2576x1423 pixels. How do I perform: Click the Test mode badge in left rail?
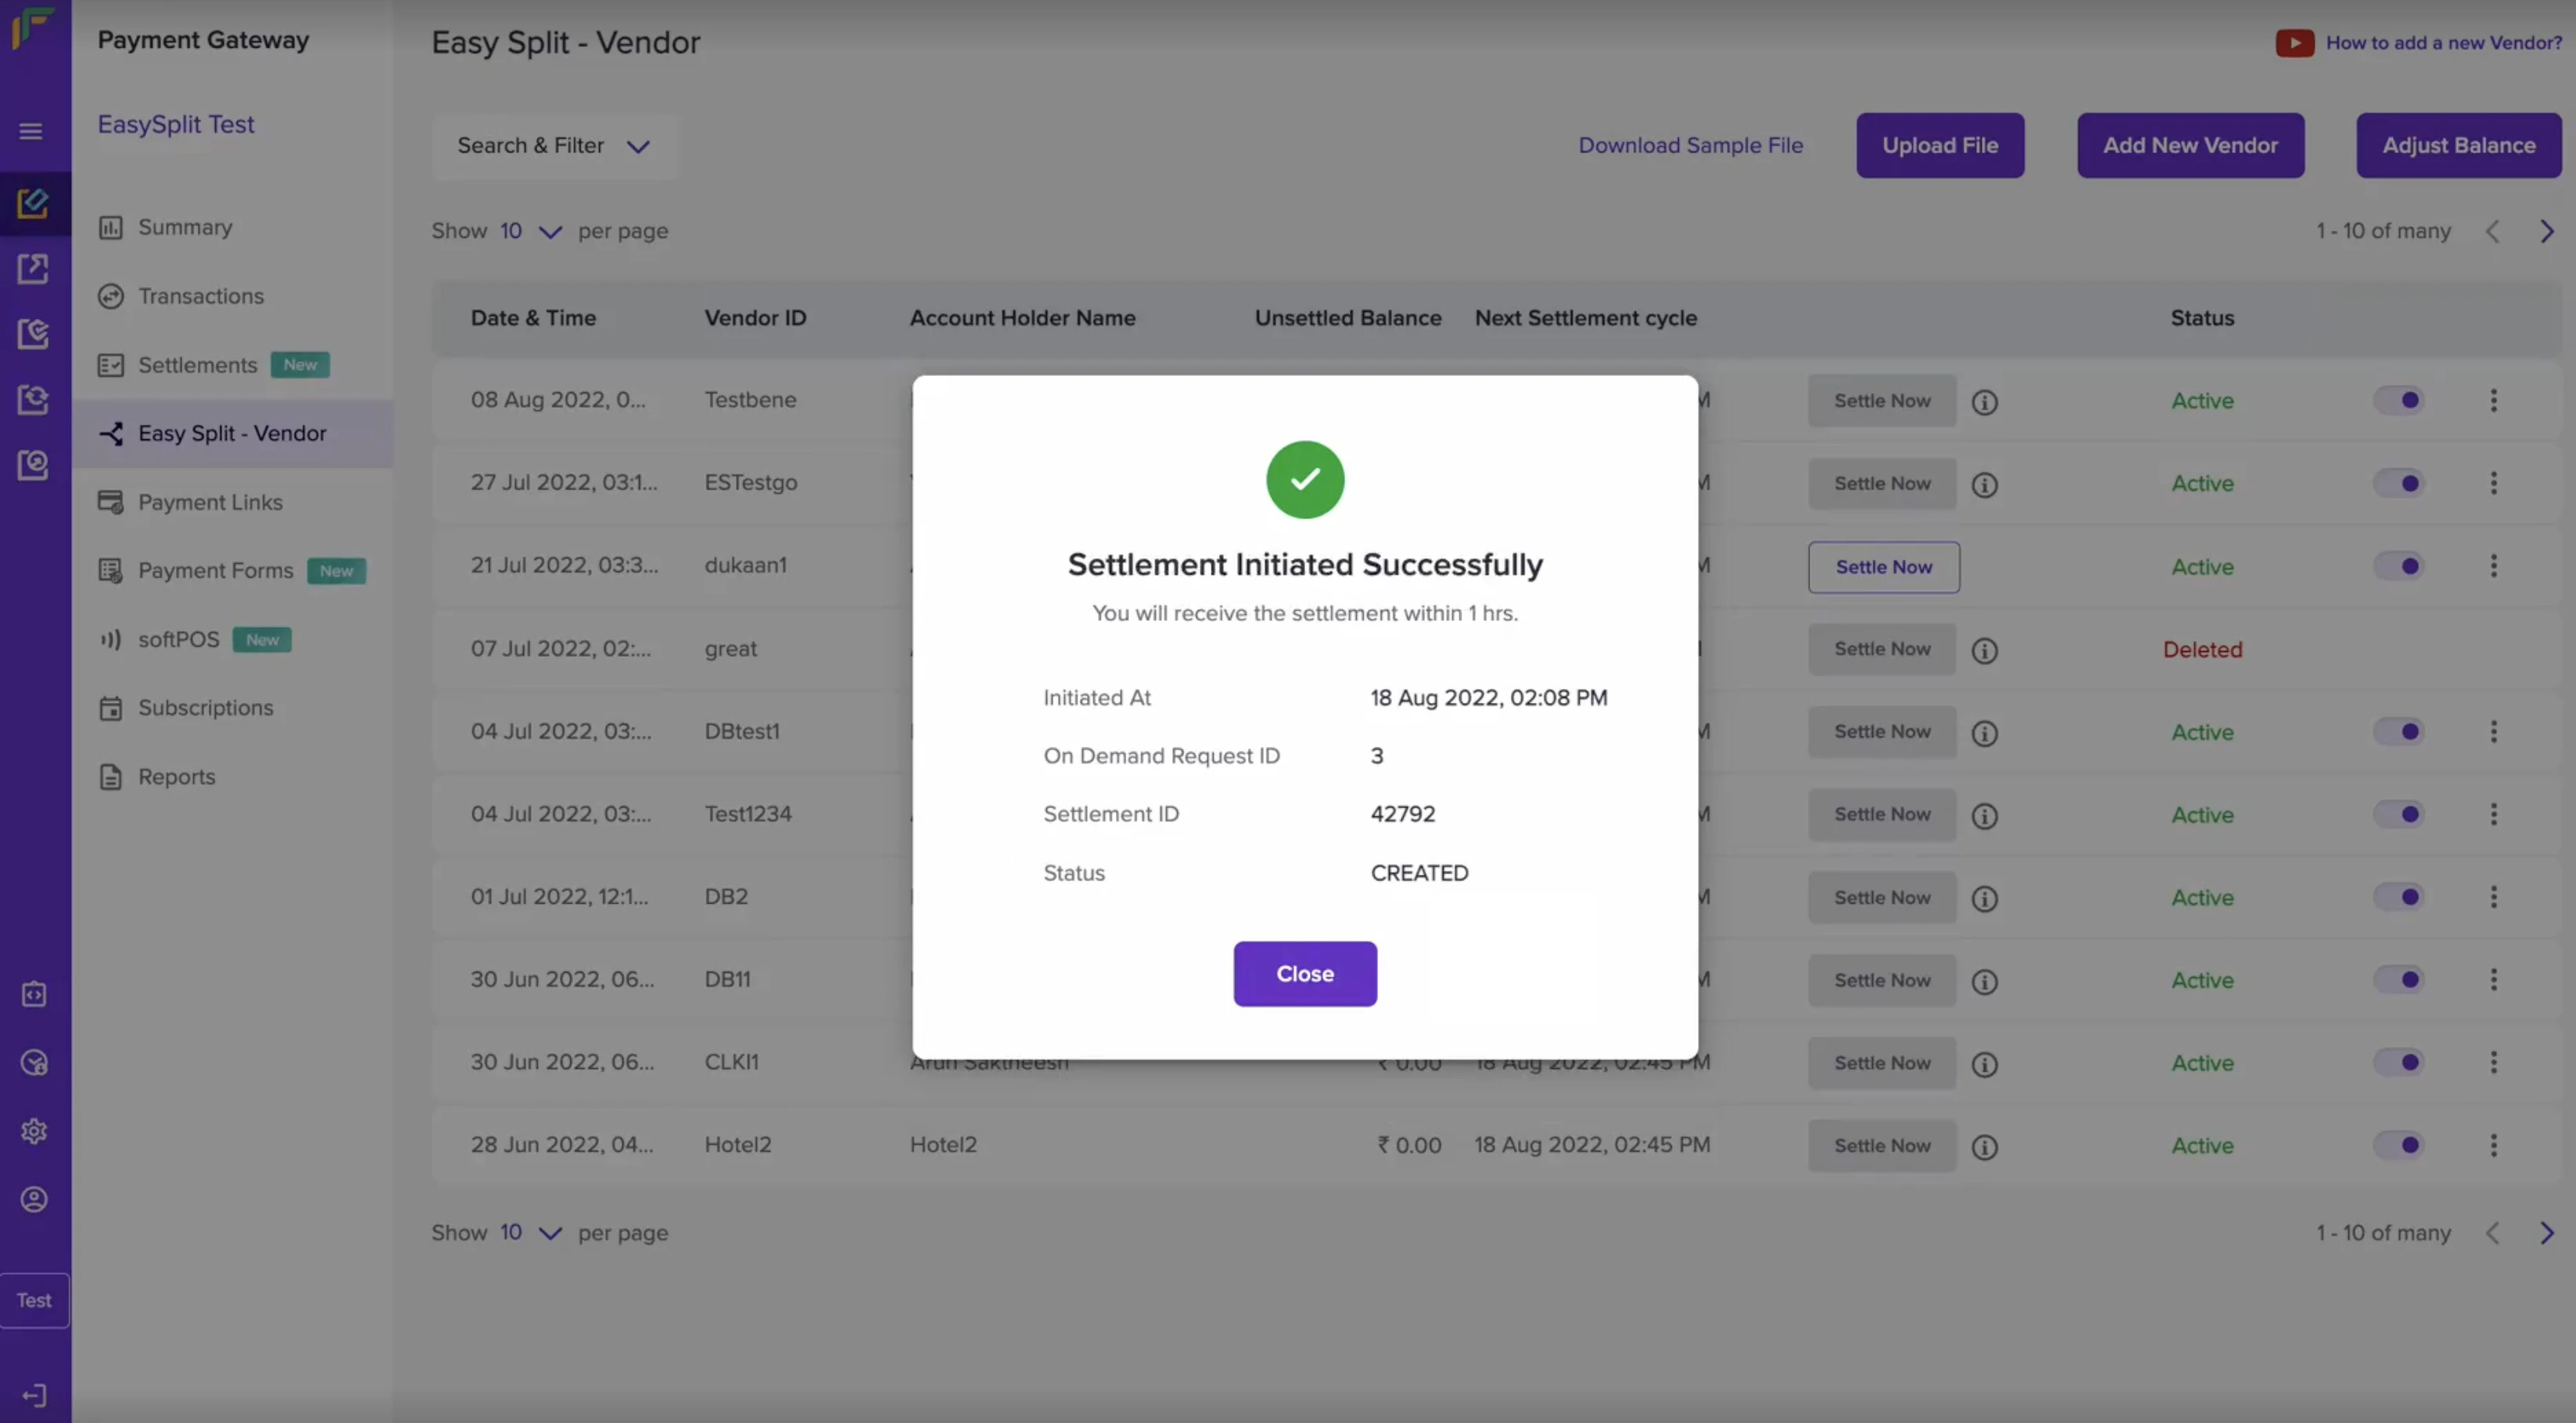tap(34, 1300)
